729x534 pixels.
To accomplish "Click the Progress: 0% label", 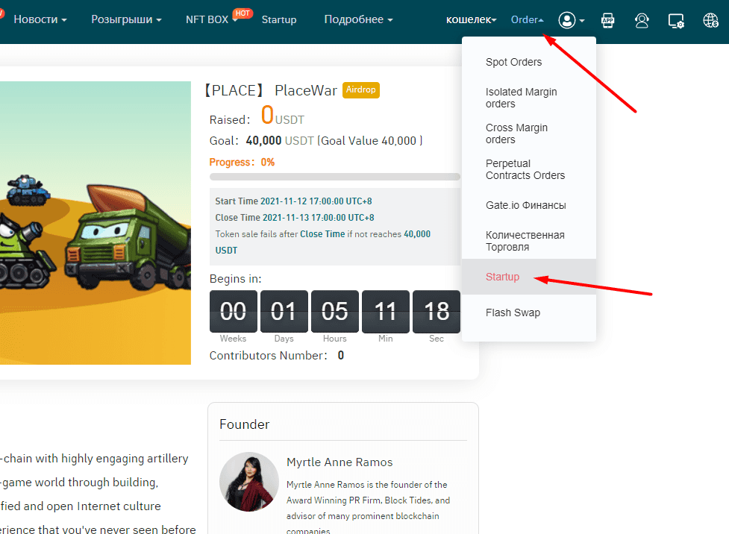I will 242,162.
